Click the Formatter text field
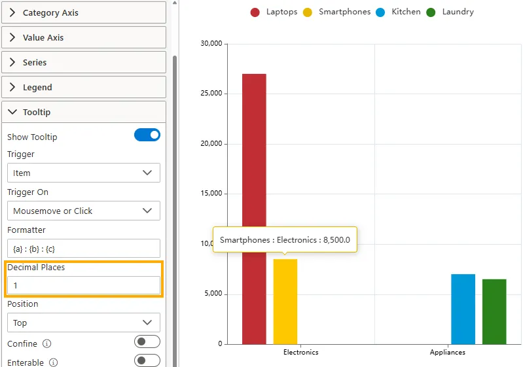 coord(83,249)
